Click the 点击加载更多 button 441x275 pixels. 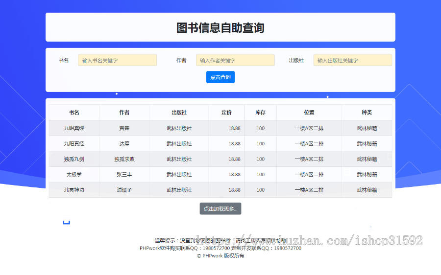pos(220,209)
